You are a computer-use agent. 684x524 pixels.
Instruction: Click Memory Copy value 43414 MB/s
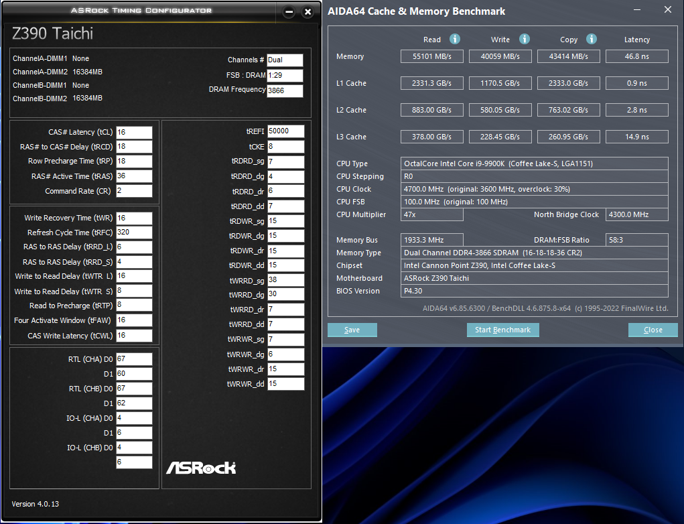pos(568,56)
